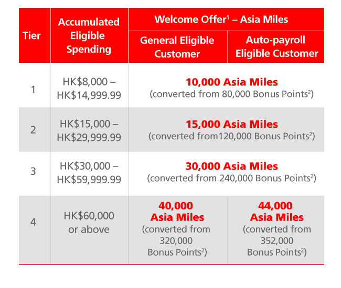
Task: Click the 15,000 Asia Miles offer text
Action: point(231,125)
